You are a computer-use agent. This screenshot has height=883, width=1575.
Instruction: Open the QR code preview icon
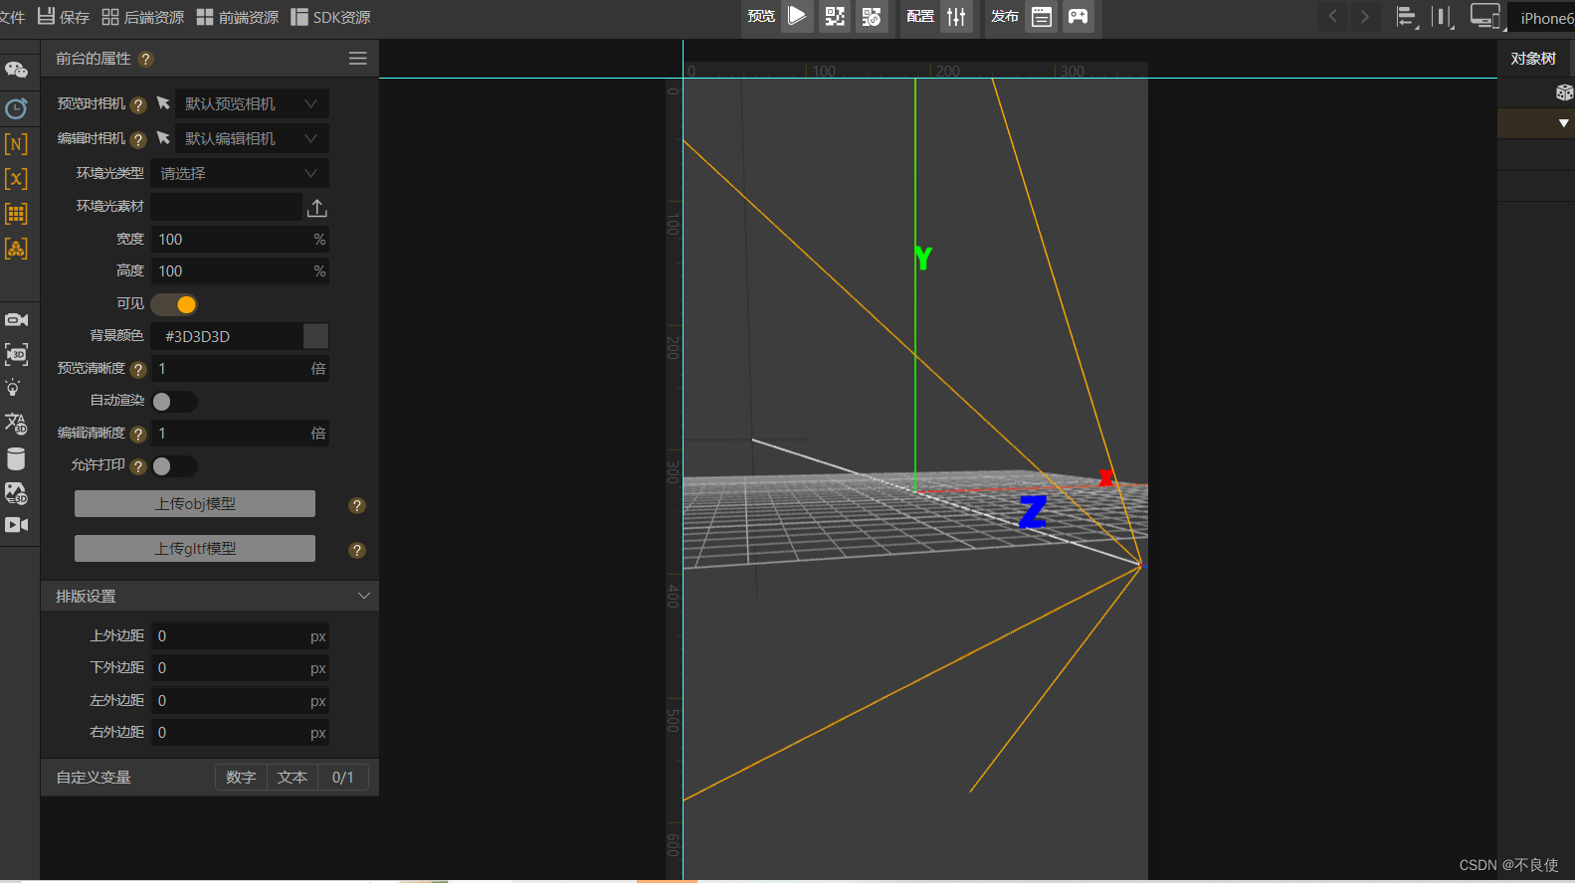point(835,16)
